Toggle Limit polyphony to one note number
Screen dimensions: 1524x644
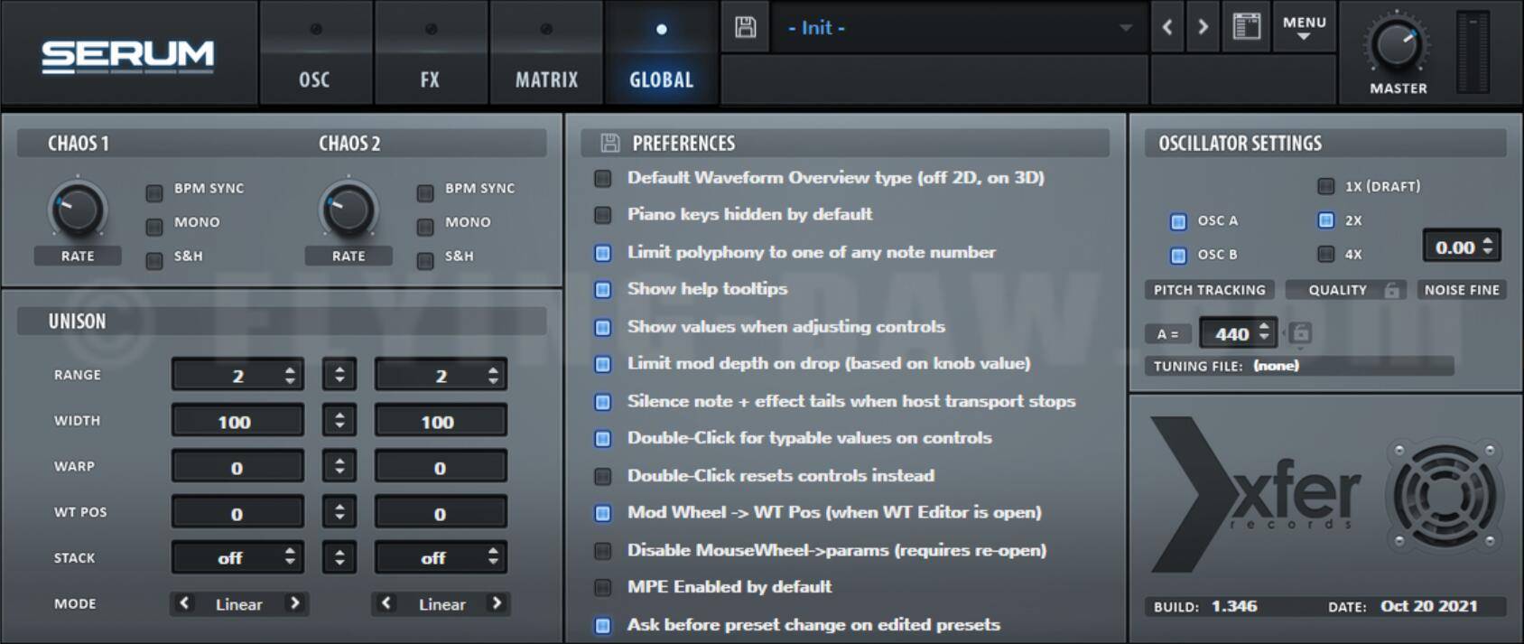(x=603, y=253)
